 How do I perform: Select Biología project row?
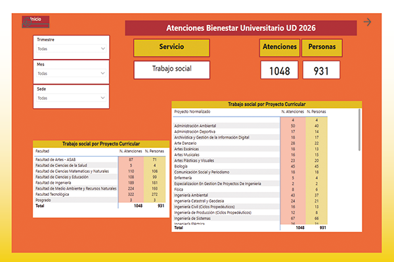251,166
